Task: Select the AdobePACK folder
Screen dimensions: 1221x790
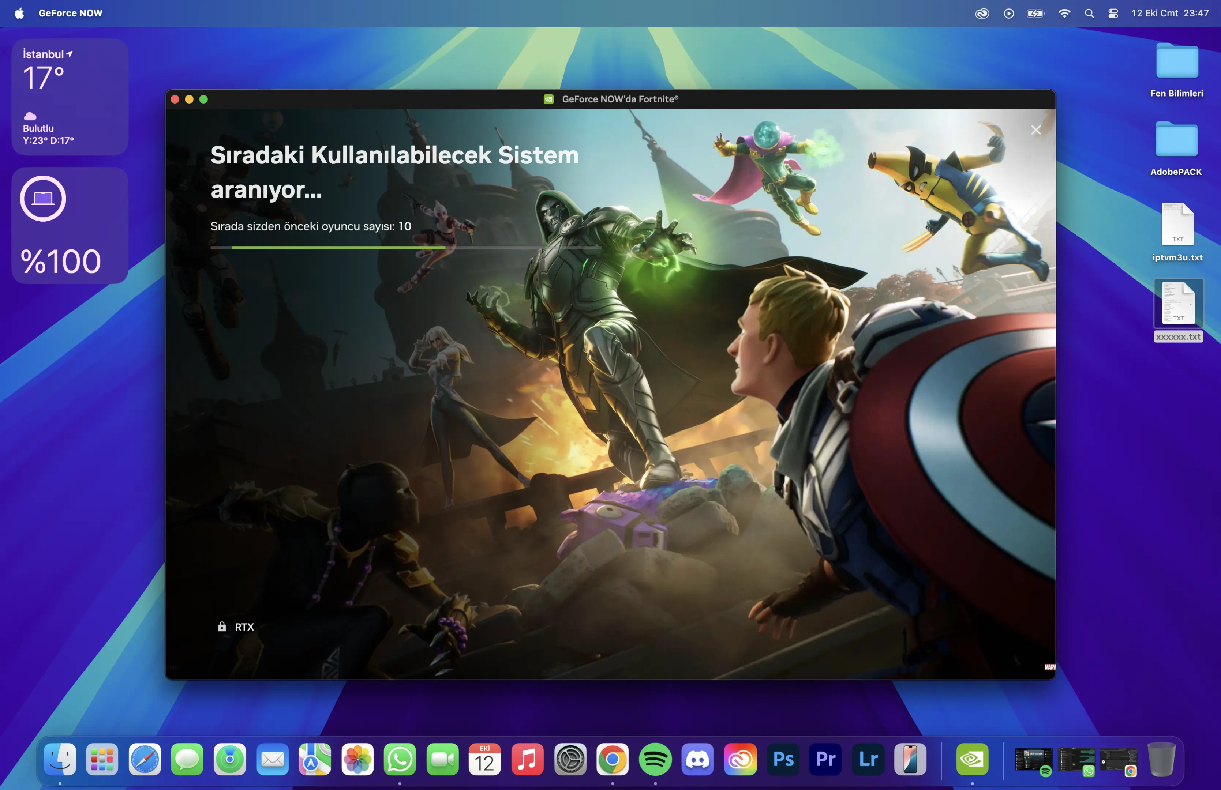Action: (x=1176, y=148)
